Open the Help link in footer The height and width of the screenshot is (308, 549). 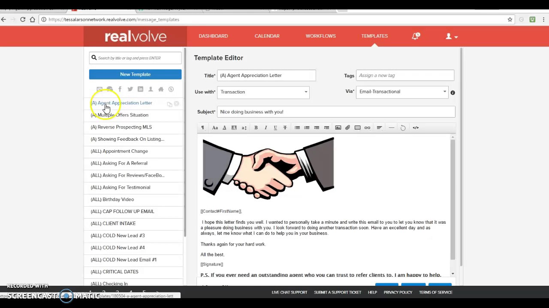[x=372, y=292]
